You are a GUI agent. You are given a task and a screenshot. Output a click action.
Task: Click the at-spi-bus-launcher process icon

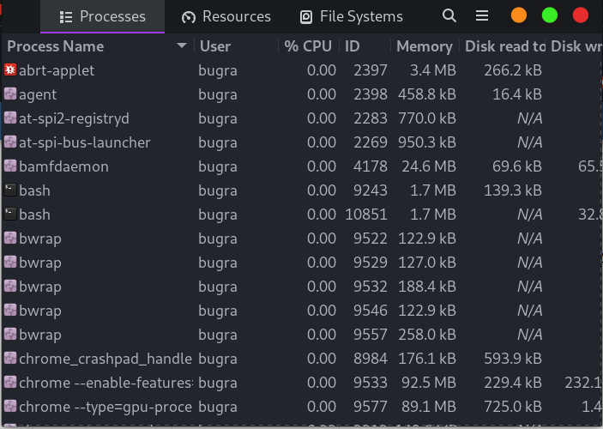10,142
